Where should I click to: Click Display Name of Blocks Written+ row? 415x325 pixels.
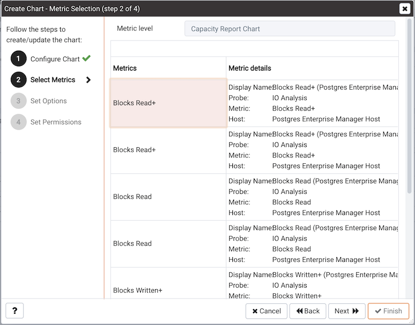point(313,275)
